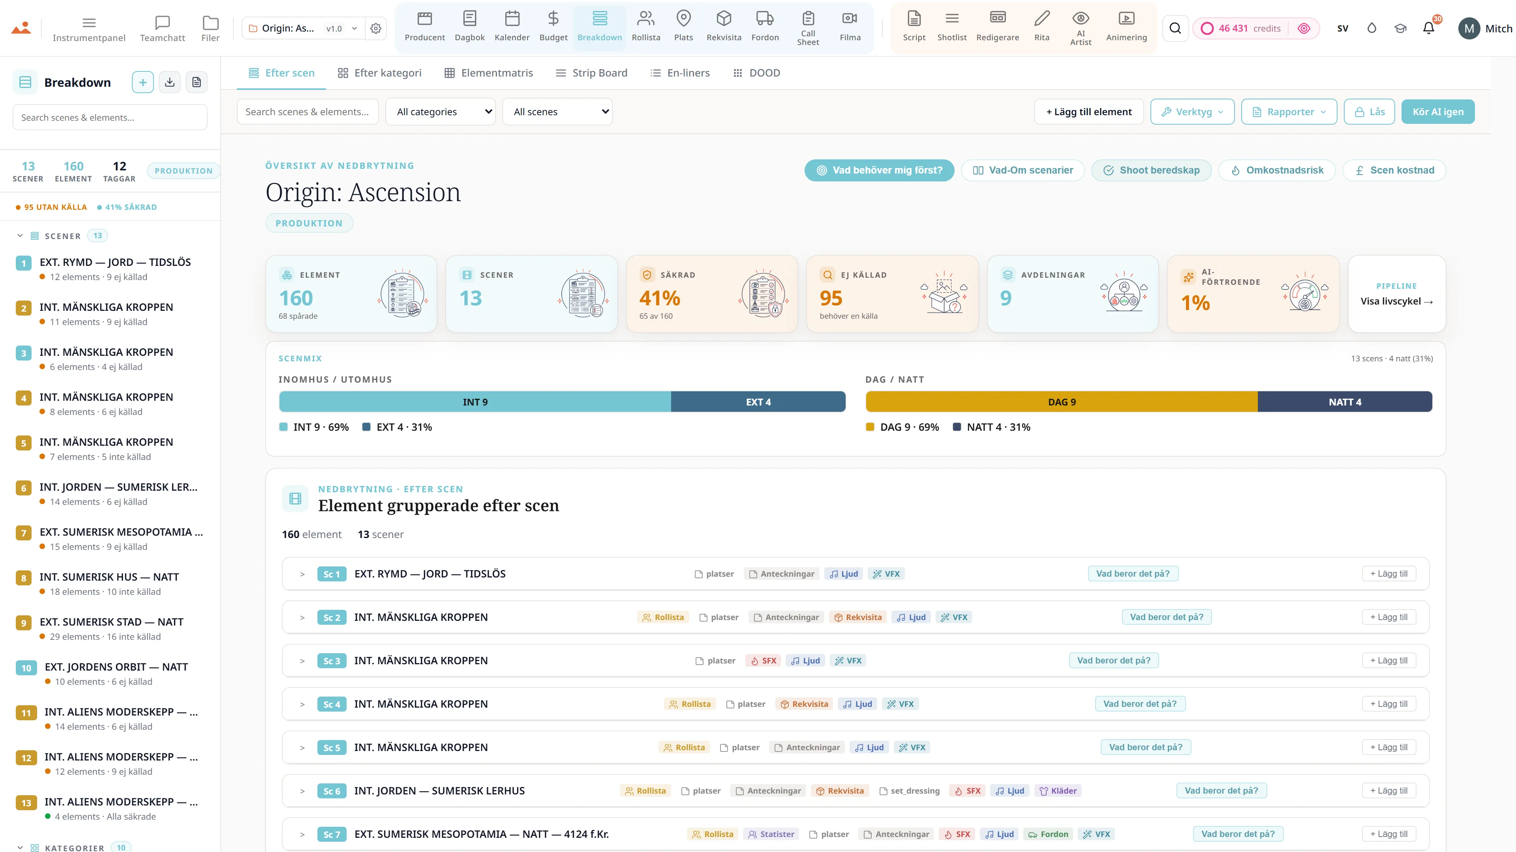Click the Lås button

1370,112
